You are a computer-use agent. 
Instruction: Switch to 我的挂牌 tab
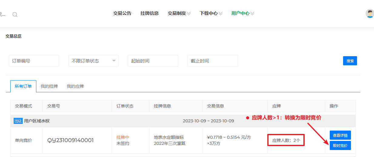pos(49,86)
